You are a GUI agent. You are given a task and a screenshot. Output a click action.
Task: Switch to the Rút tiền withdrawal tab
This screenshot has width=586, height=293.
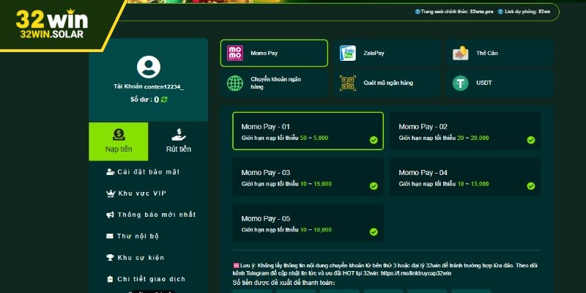[x=178, y=141]
